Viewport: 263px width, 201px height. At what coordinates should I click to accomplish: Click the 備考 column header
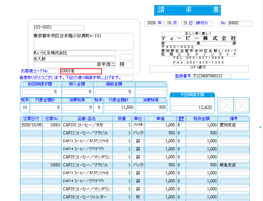click(234, 119)
